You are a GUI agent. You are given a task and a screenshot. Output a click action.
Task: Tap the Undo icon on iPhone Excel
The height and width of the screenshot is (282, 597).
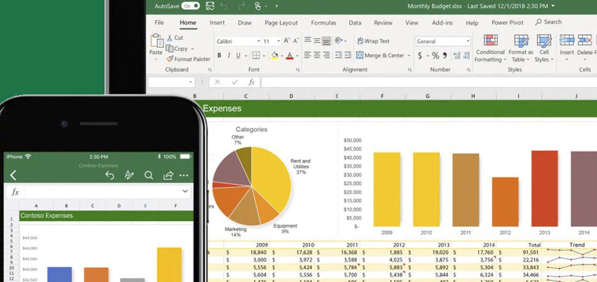click(110, 175)
